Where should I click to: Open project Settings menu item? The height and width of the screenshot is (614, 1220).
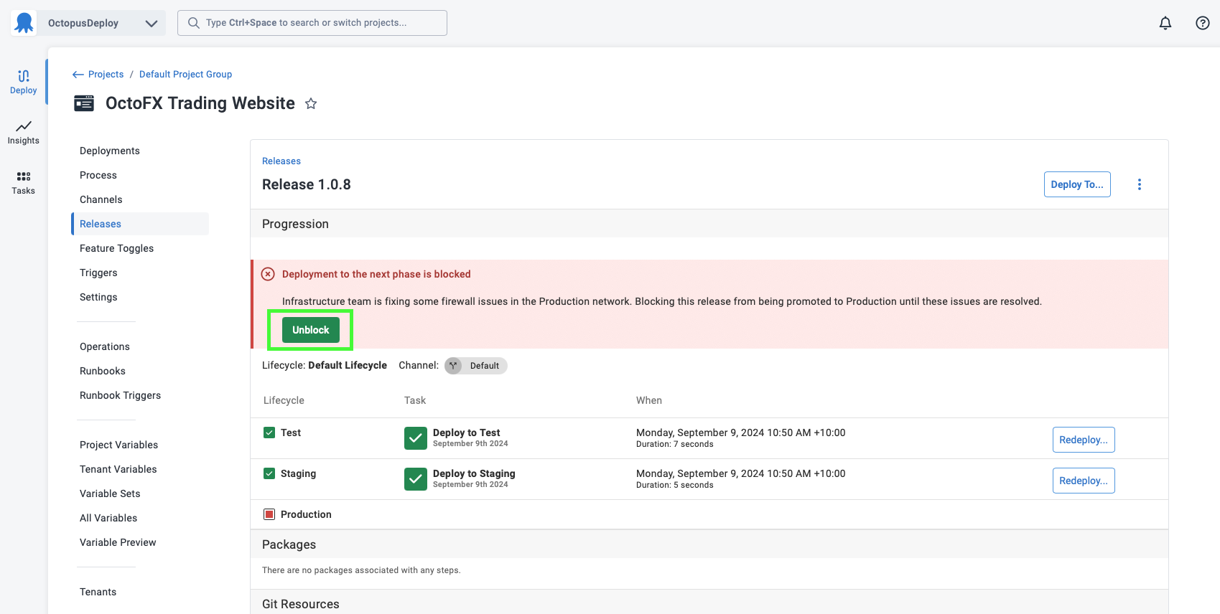click(x=98, y=297)
